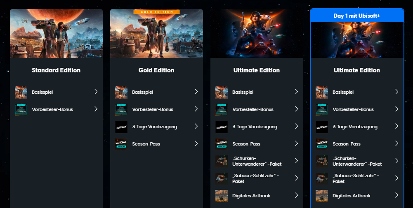Click Schurken-Unterwanderer pack icon in third column

(x=222, y=161)
